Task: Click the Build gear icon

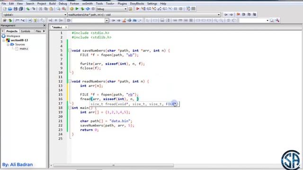Action: pyautogui.click(x=71, y=9)
